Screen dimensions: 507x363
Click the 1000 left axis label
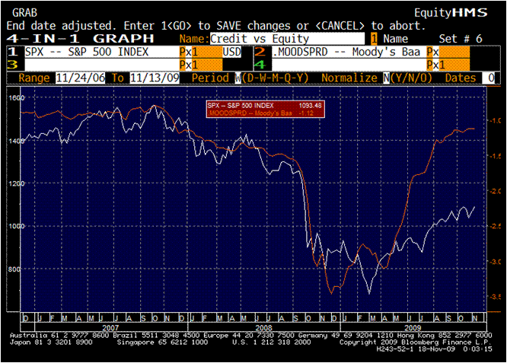point(16,226)
